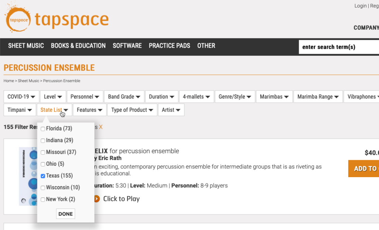Open the COVID-19 filter dropdown

tap(21, 97)
